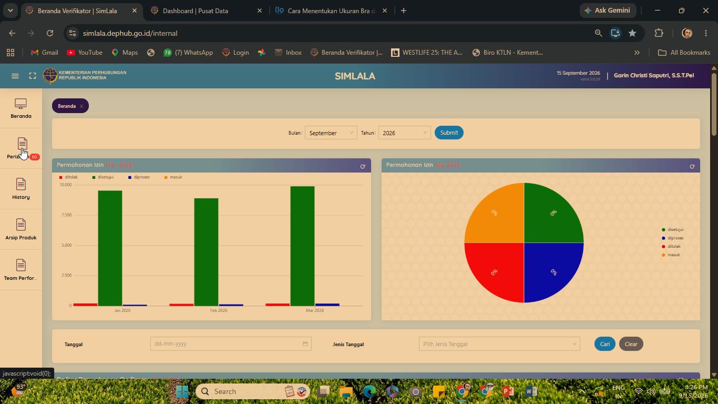Toggle fullscreen mode icon in header

33,76
